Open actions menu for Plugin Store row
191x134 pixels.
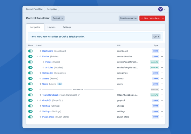click(162, 117)
